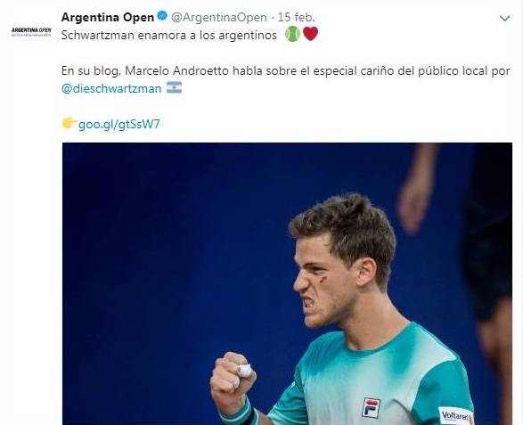523x425 pixels.
Task: Open the Argentina Open profile name
Action: coord(108,17)
